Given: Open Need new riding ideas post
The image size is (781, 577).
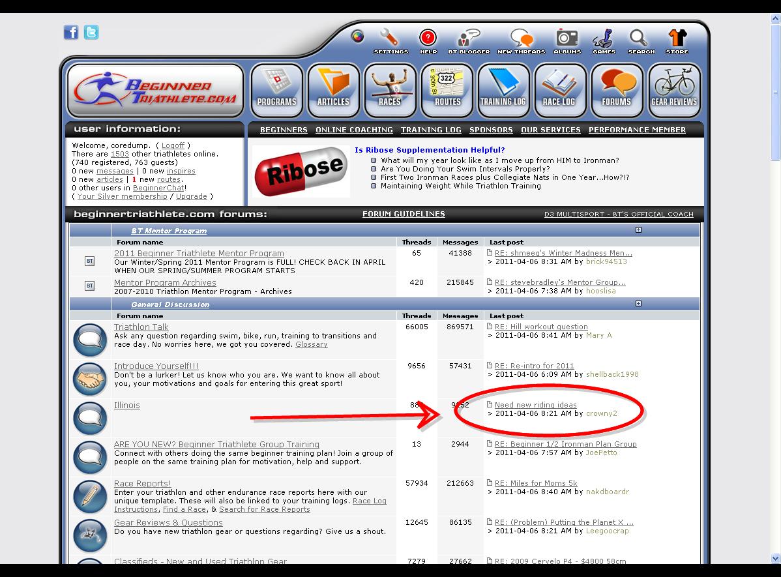Looking at the screenshot, I should pyautogui.click(x=535, y=405).
